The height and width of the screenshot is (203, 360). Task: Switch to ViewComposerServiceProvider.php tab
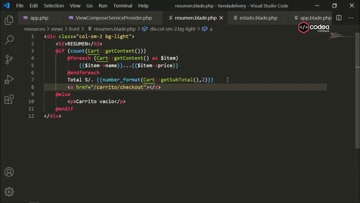point(114,17)
